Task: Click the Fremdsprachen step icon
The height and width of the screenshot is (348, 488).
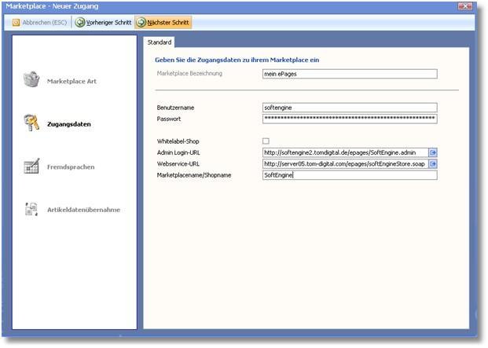Action: 31,167
